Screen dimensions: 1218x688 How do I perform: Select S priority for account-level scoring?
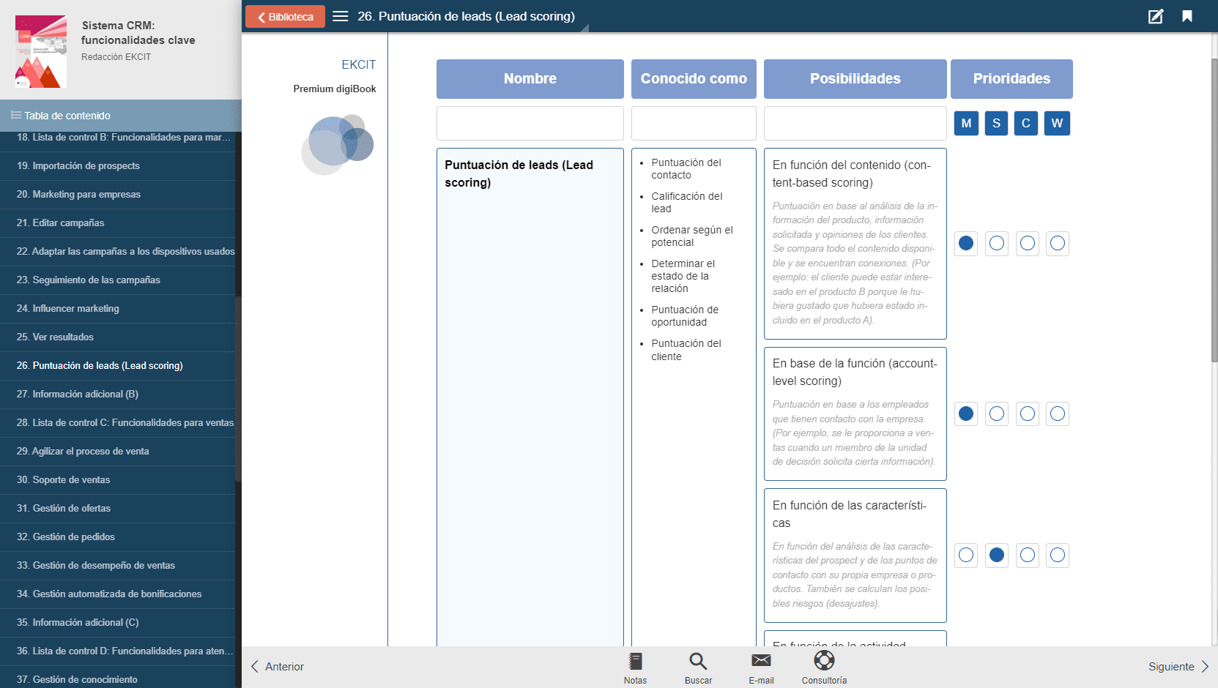tap(997, 414)
